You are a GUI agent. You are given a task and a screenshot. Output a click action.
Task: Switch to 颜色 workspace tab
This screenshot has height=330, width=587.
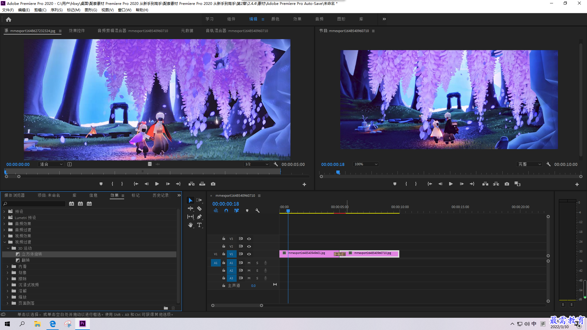(x=275, y=19)
